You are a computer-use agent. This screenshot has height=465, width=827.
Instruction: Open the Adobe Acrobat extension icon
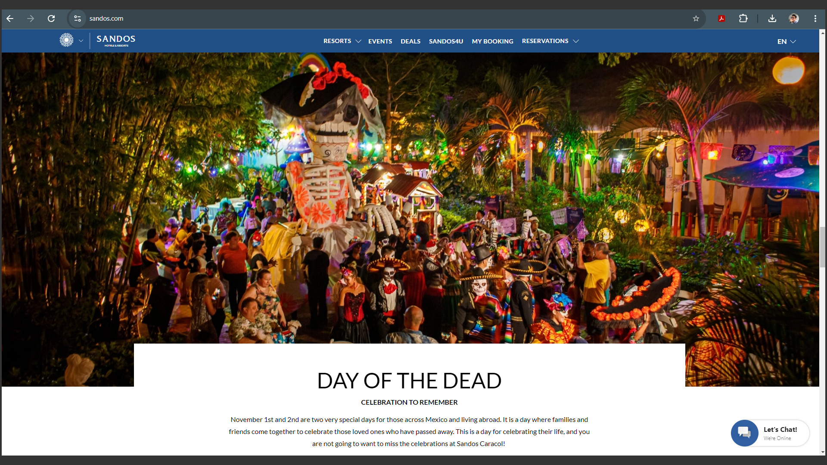pos(721,19)
